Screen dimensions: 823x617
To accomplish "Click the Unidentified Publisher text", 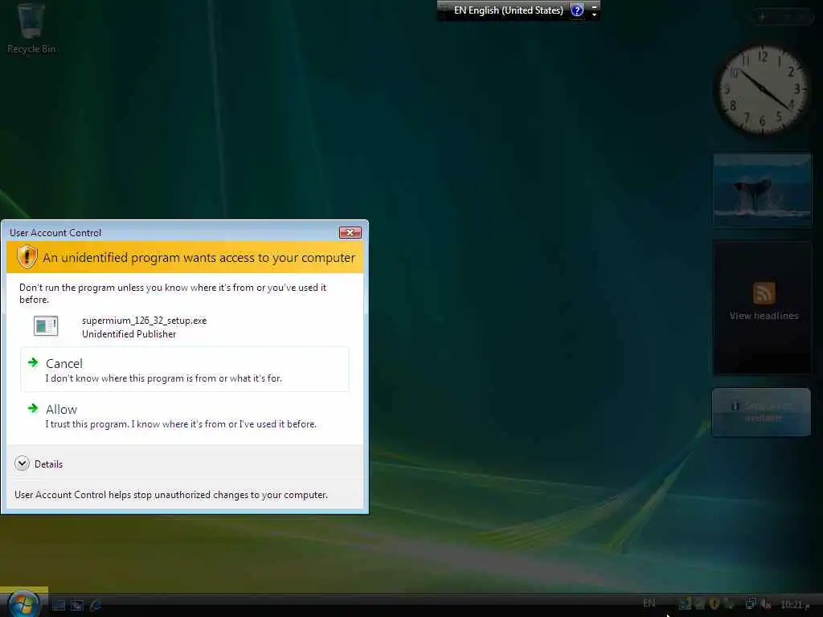I will tap(129, 334).
